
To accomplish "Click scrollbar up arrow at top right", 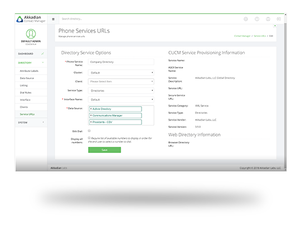I will coord(285,15).
